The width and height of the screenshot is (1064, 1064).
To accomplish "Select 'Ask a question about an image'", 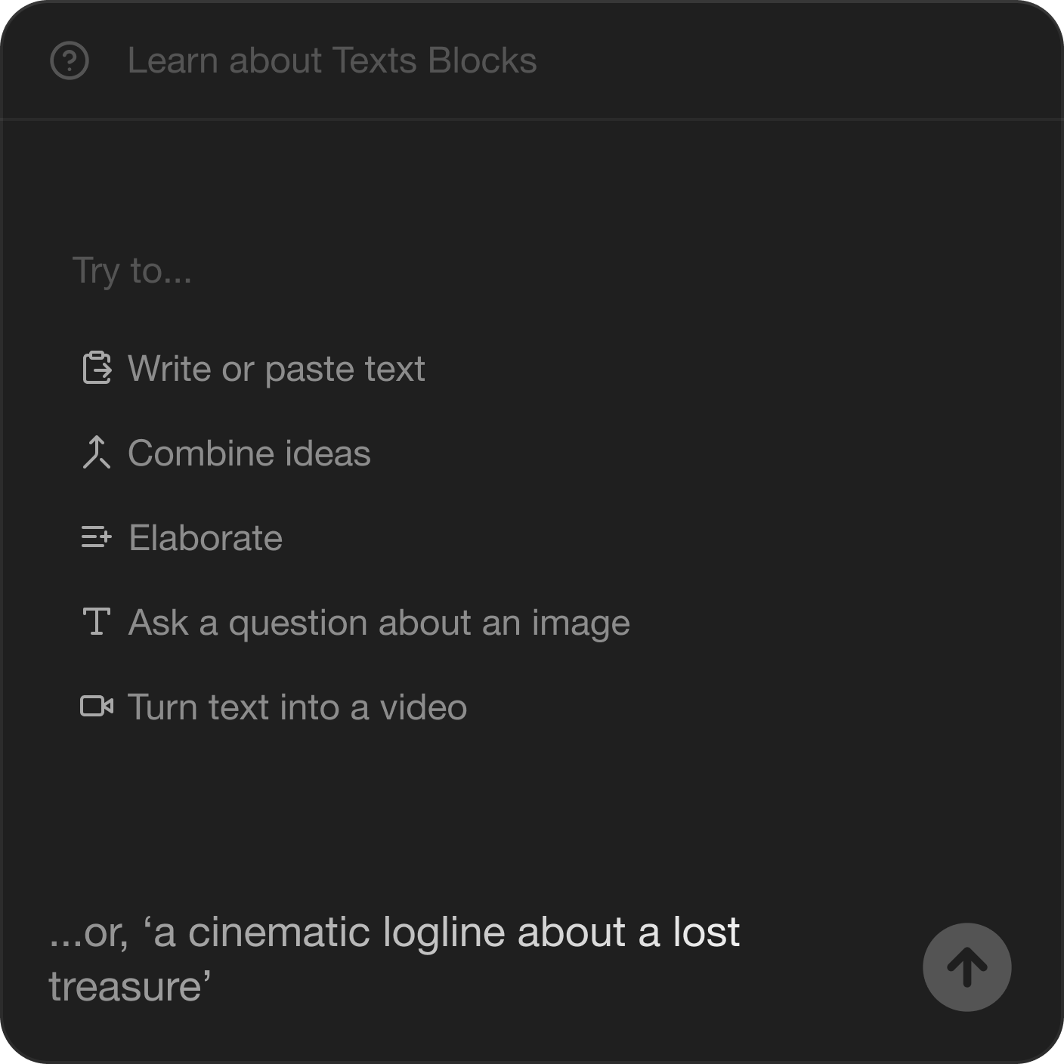I will click(379, 623).
